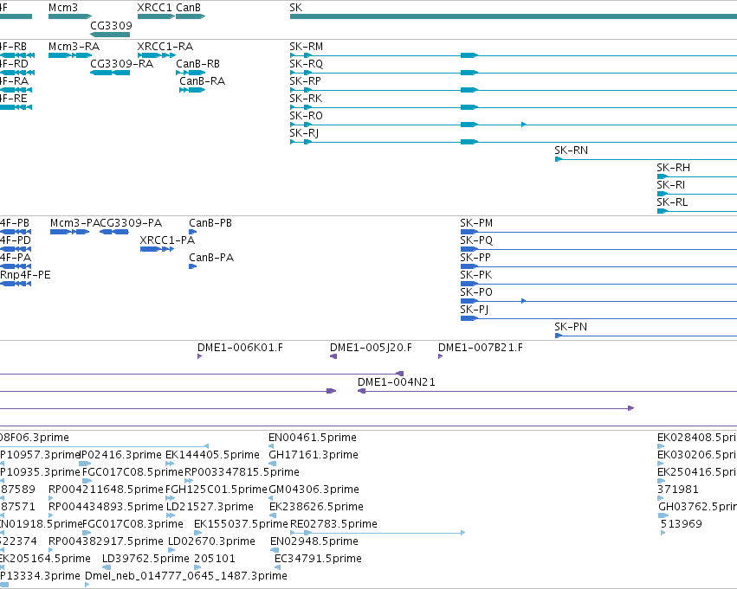Select the RP004211648.5prime EST label
Image resolution: width=737 pixels, height=589 pixels.
point(106,490)
